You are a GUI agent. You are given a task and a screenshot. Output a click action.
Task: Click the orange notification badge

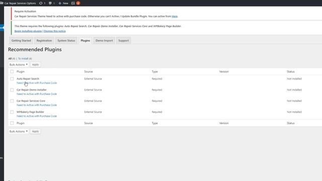(78, 3)
